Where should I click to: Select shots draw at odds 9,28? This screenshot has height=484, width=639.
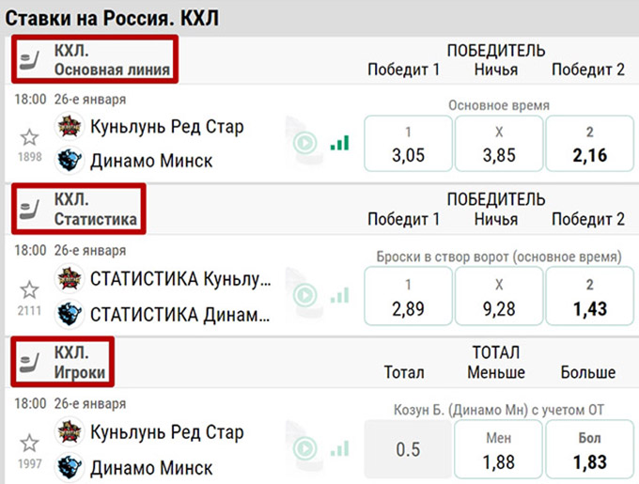(499, 296)
